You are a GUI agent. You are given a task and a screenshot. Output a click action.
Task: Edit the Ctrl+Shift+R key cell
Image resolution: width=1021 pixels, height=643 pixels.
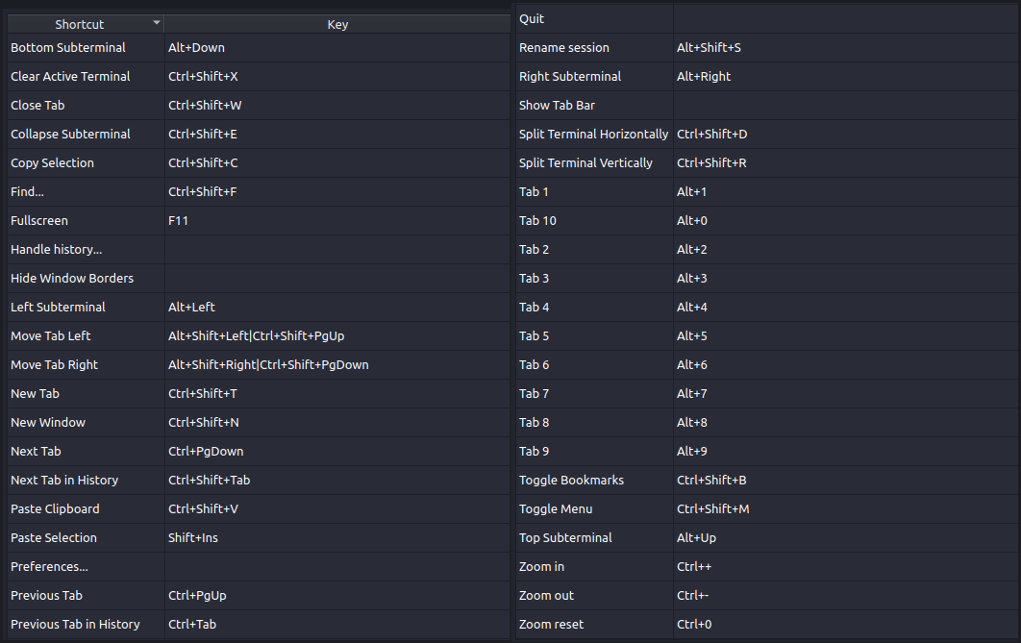tap(845, 162)
